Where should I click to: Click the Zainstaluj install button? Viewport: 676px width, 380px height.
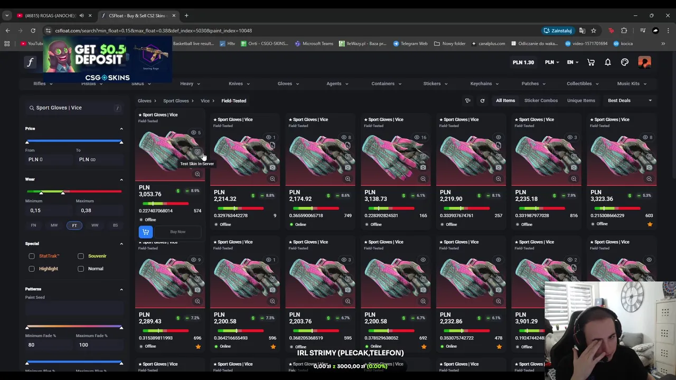tap(558, 31)
